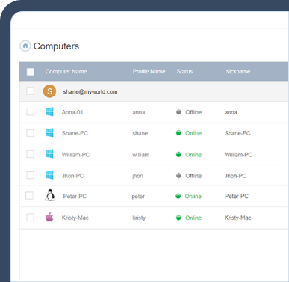The image size is (289, 282).
Task: Enable the Peter-PC row checkbox
Action: pyautogui.click(x=29, y=196)
